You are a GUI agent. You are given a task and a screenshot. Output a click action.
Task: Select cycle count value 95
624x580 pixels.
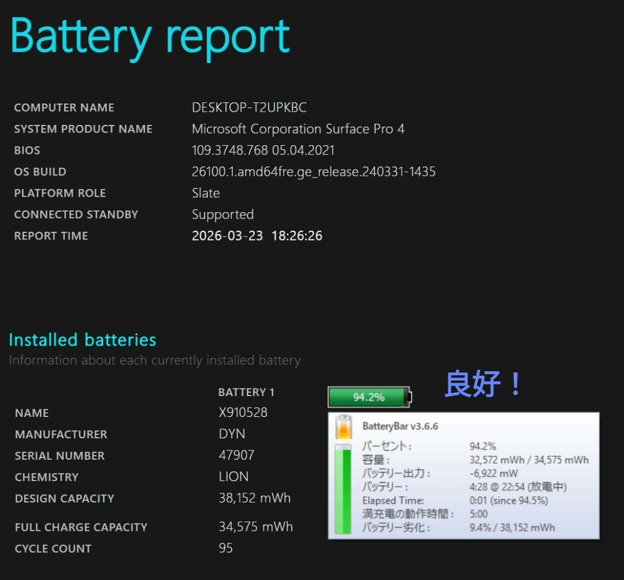tap(226, 548)
